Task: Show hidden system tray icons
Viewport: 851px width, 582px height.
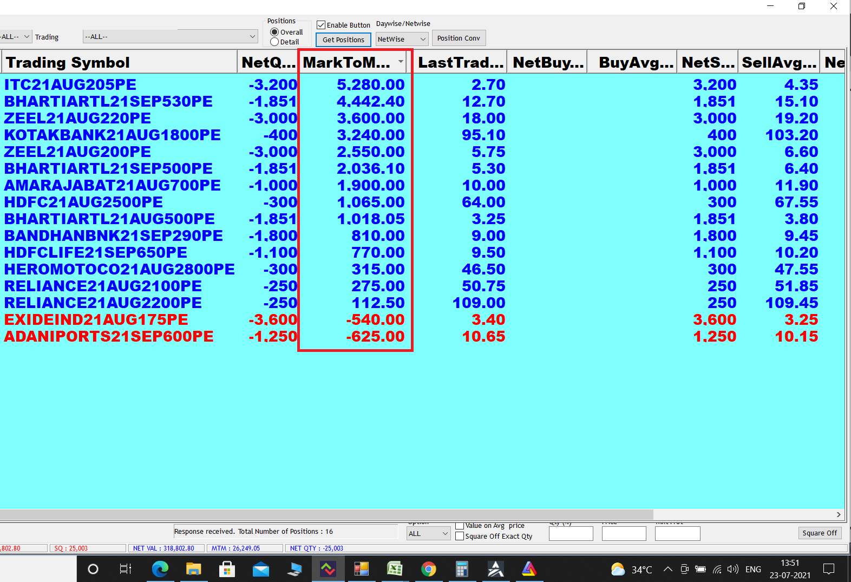Action: point(668,569)
